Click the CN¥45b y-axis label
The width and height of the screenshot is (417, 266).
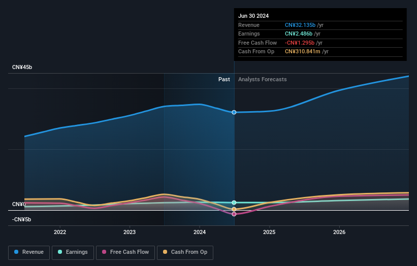[x=22, y=67]
